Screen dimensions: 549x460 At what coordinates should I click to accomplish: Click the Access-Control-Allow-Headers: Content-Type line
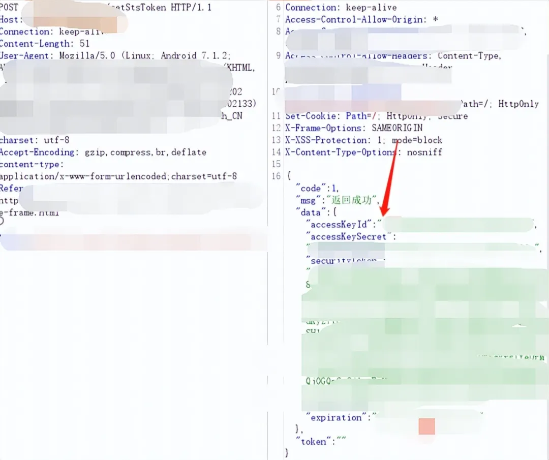coord(392,56)
